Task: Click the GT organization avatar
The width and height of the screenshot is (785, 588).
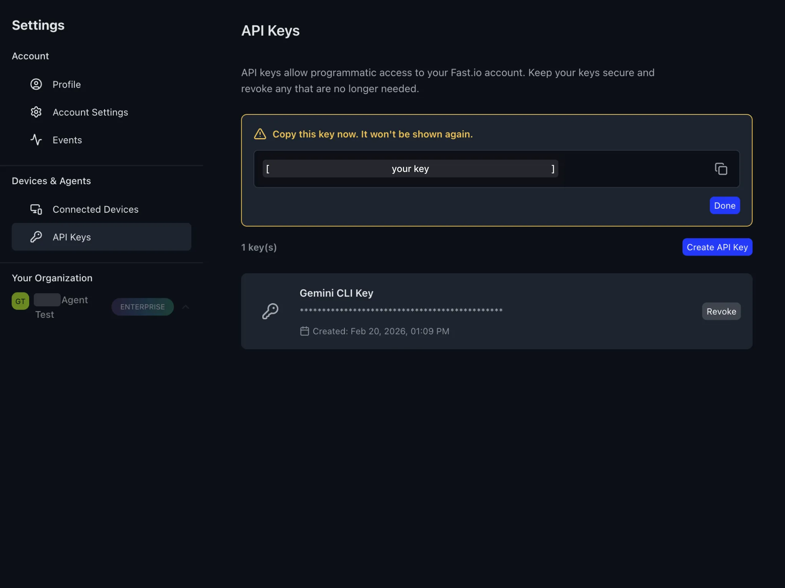Action: click(20, 301)
